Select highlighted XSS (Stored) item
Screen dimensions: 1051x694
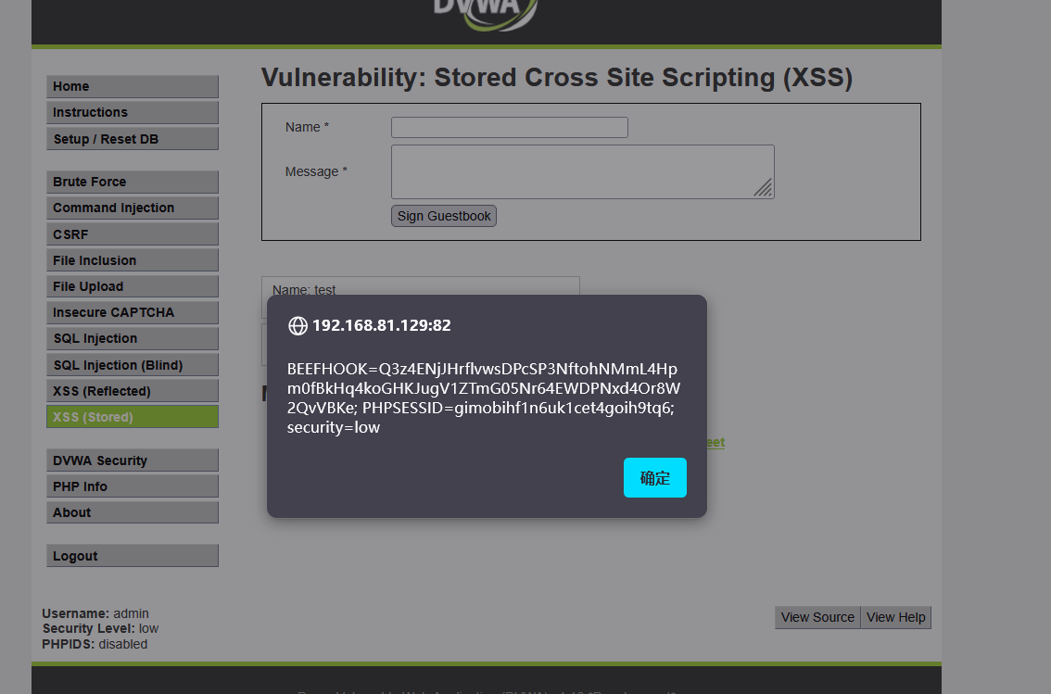point(133,417)
